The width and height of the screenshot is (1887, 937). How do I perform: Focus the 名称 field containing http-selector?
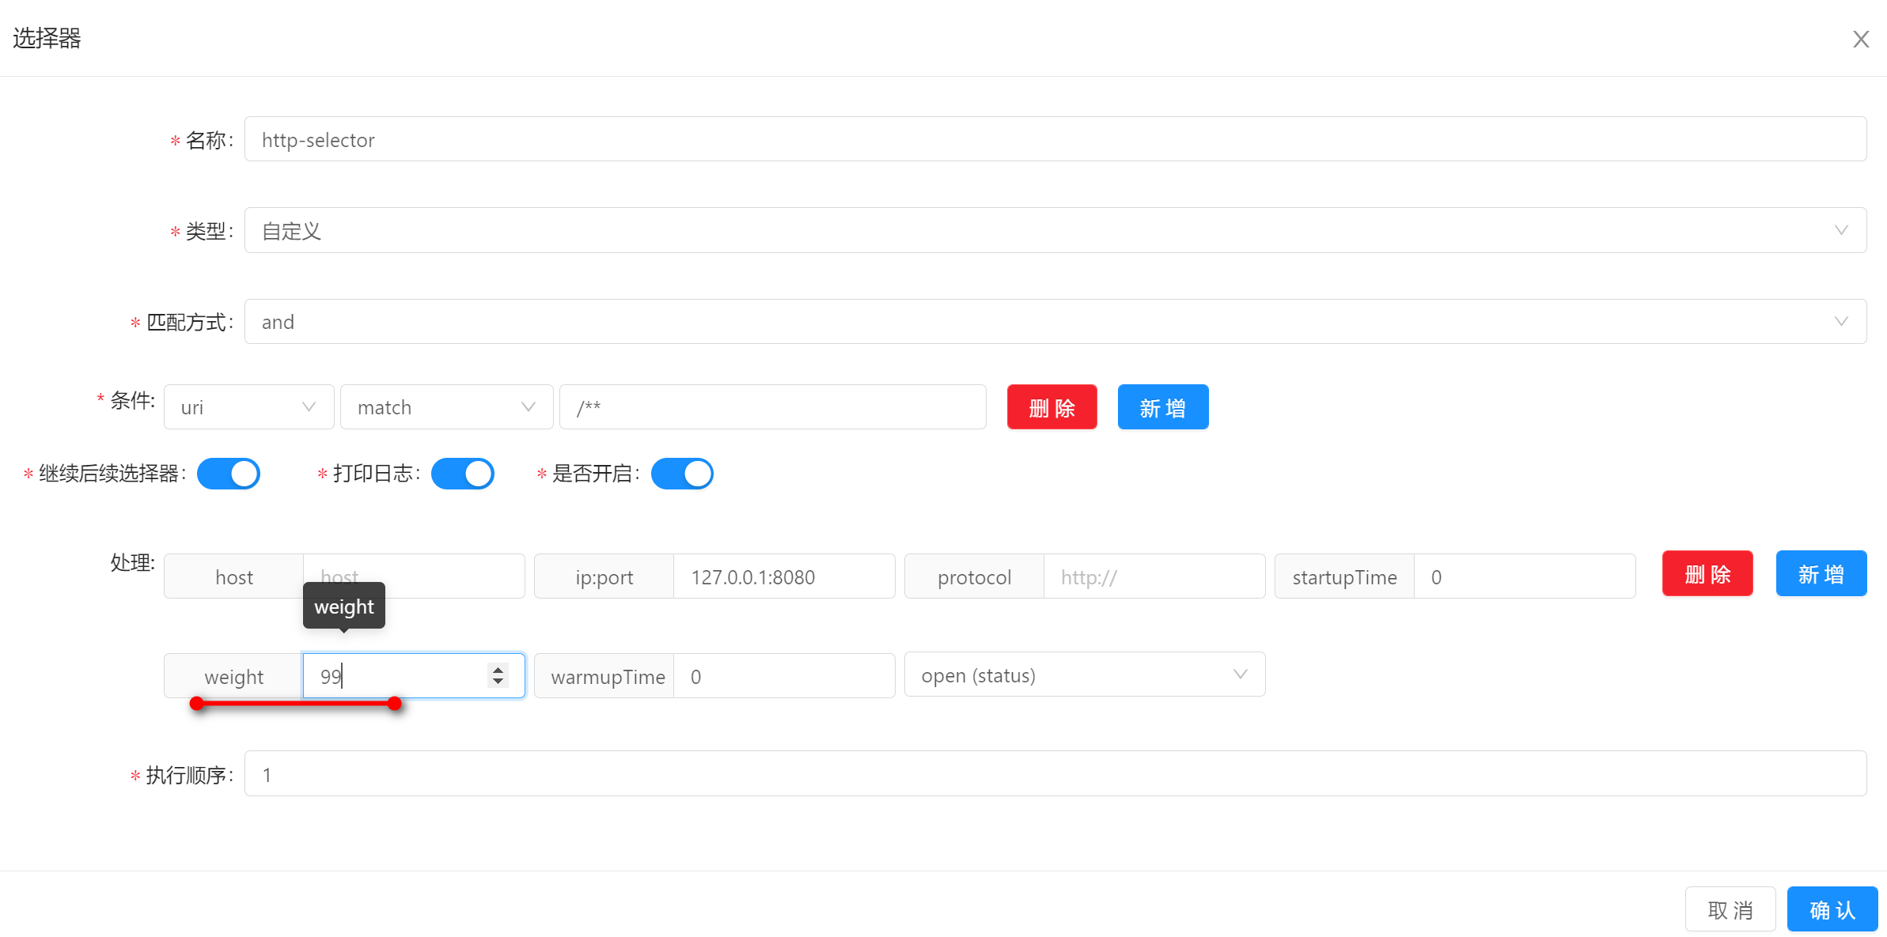tap(1055, 140)
